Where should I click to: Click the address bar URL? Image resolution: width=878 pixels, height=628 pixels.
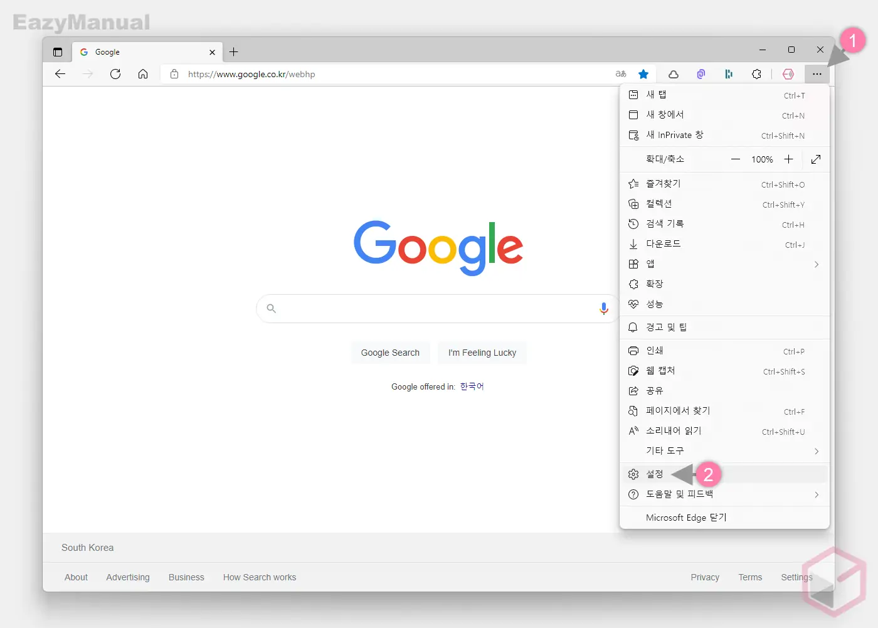[x=251, y=74]
